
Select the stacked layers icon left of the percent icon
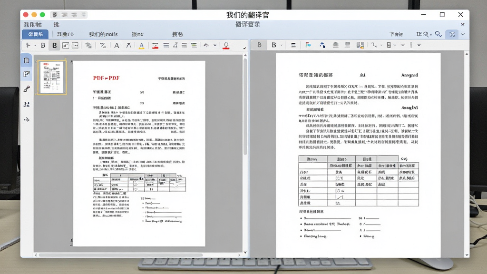[88, 45]
